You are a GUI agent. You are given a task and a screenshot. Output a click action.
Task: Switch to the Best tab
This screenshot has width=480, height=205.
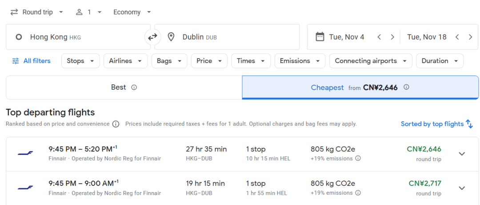coord(124,87)
